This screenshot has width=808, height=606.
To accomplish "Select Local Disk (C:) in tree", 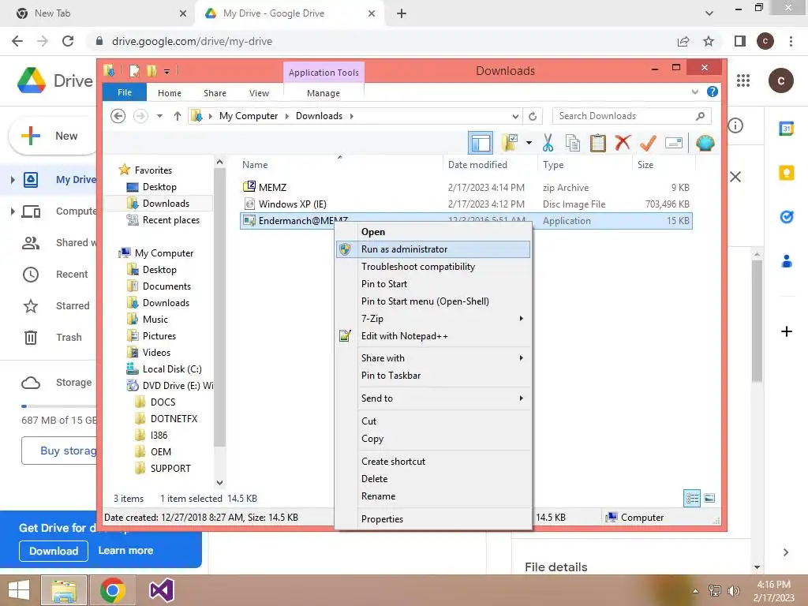I will (x=164, y=369).
